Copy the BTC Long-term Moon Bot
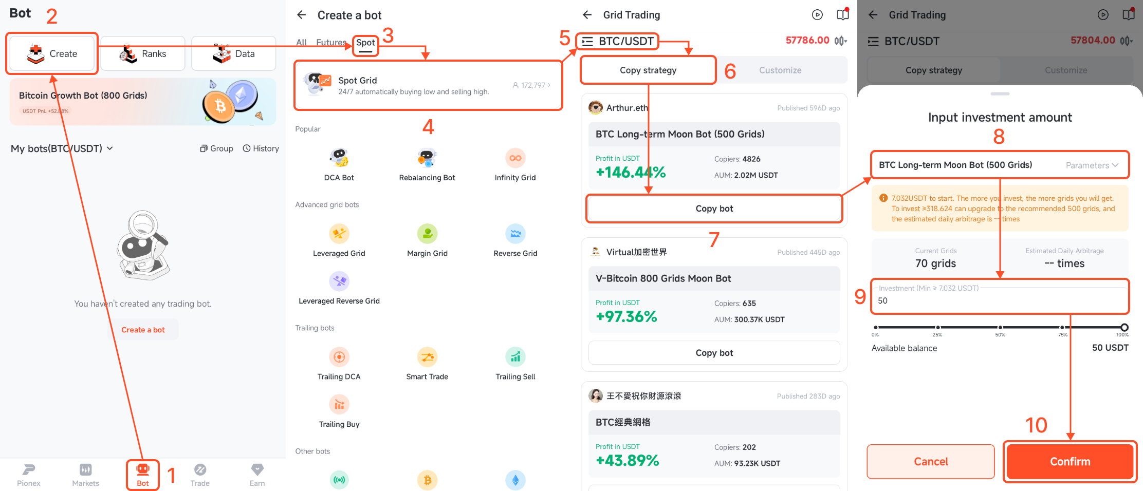1143x491 pixels. tap(714, 209)
